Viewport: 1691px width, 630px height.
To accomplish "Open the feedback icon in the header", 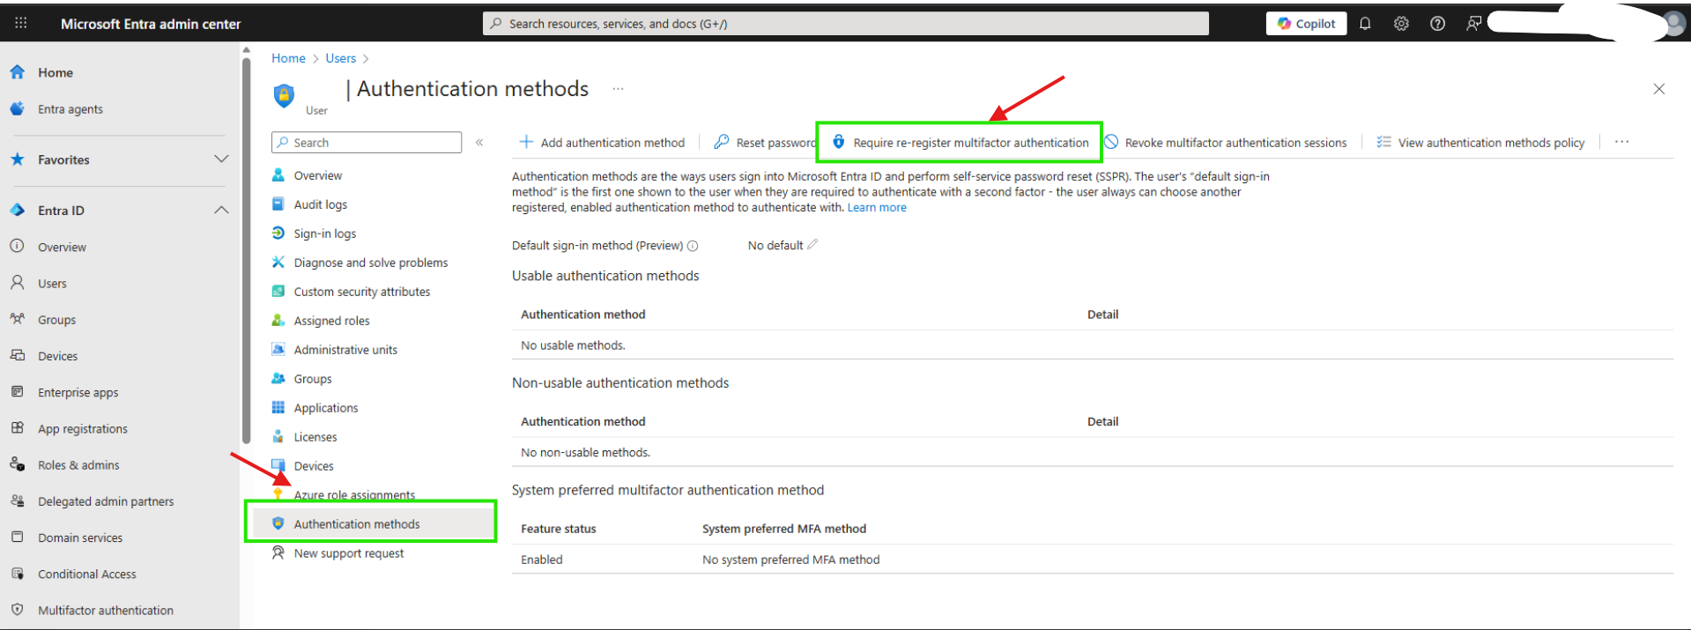I will click(1473, 24).
